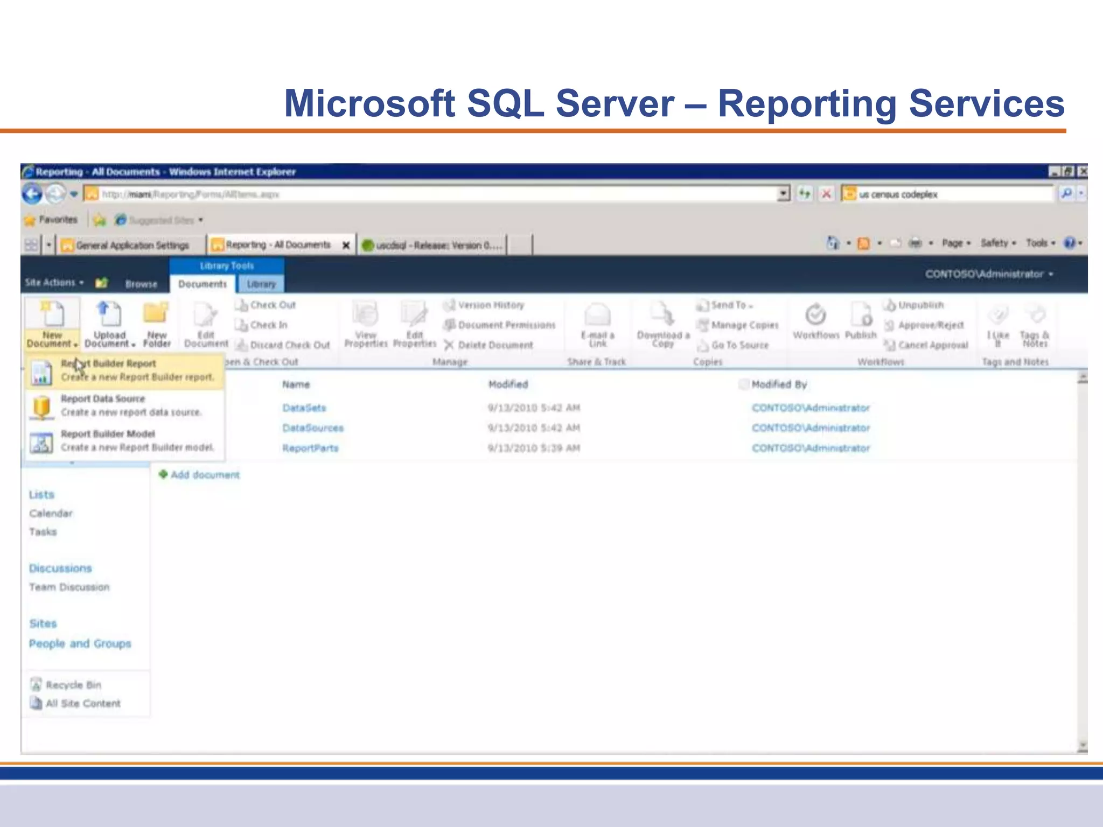Click Download a Copy icon
The height and width of the screenshot is (827, 1103).
[663, 325]
